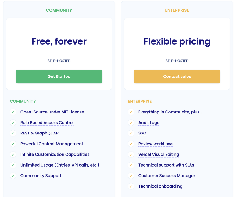Click the green Get Started button
The height and width of the screenshot is (197, 236).
point(59,77)
